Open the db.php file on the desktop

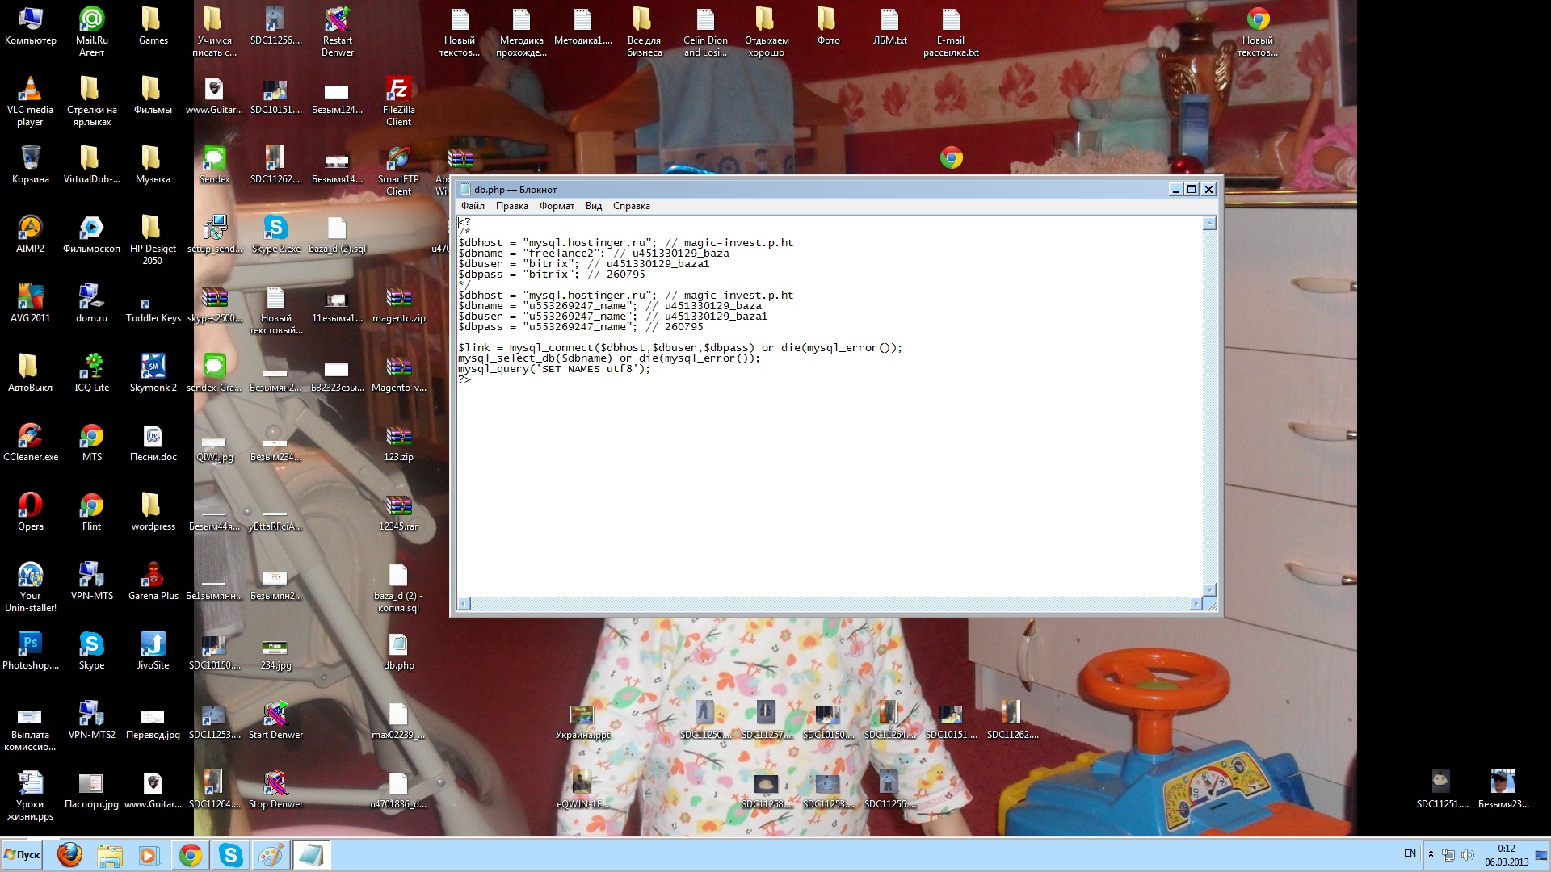tap(398, 645)
